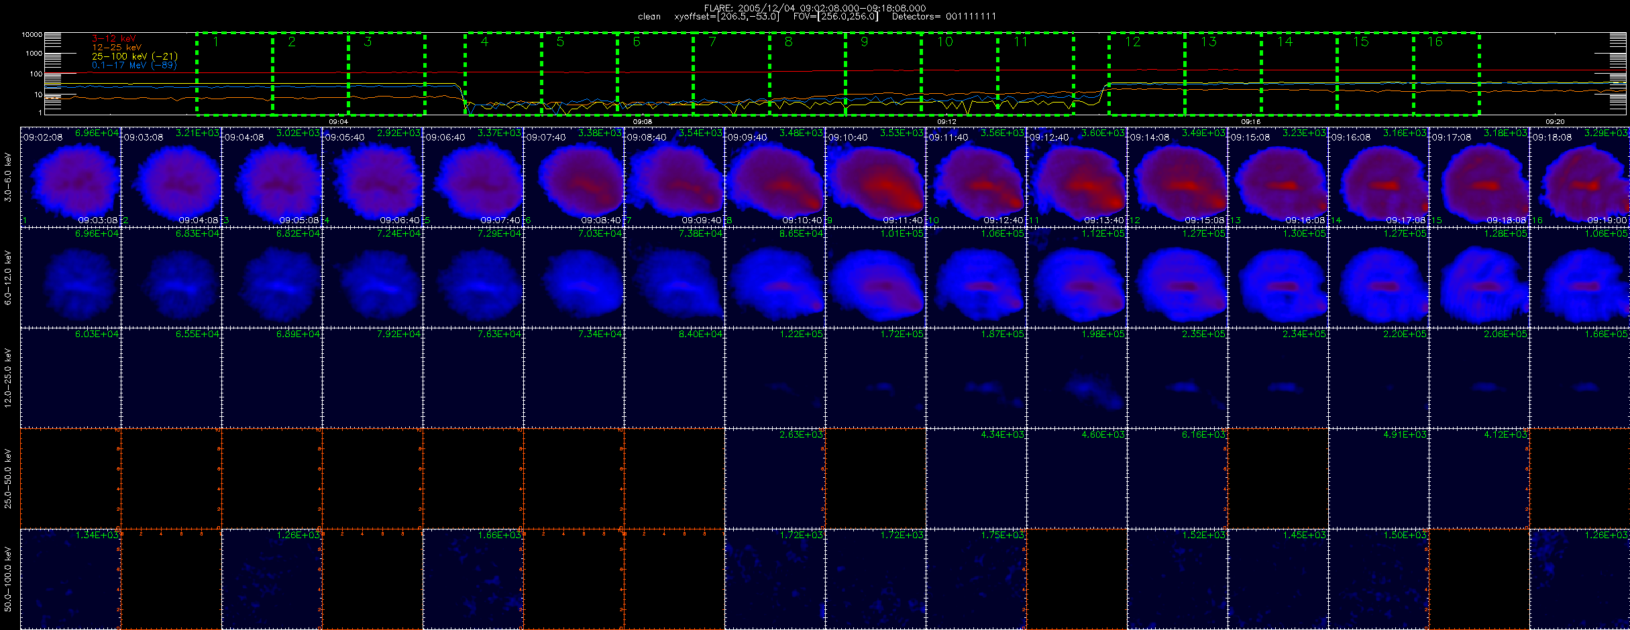Click the 09:12:40 start time label

1048,137
